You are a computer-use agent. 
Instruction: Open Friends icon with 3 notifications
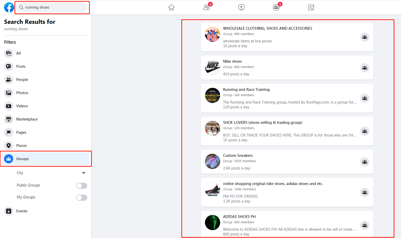click(207, 7)
